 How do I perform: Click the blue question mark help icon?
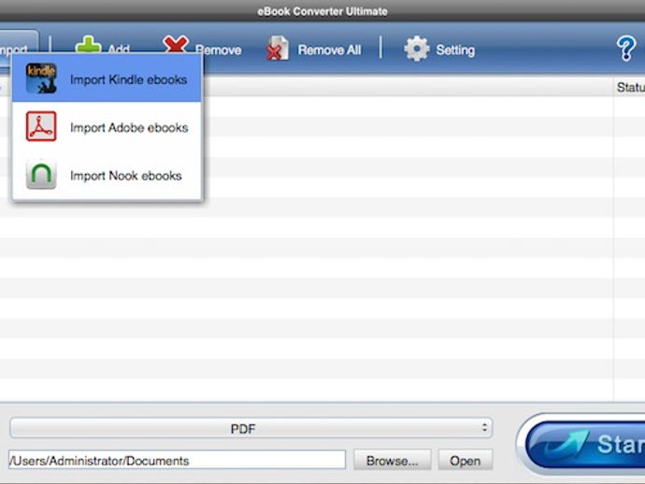(x=626, y=49)
